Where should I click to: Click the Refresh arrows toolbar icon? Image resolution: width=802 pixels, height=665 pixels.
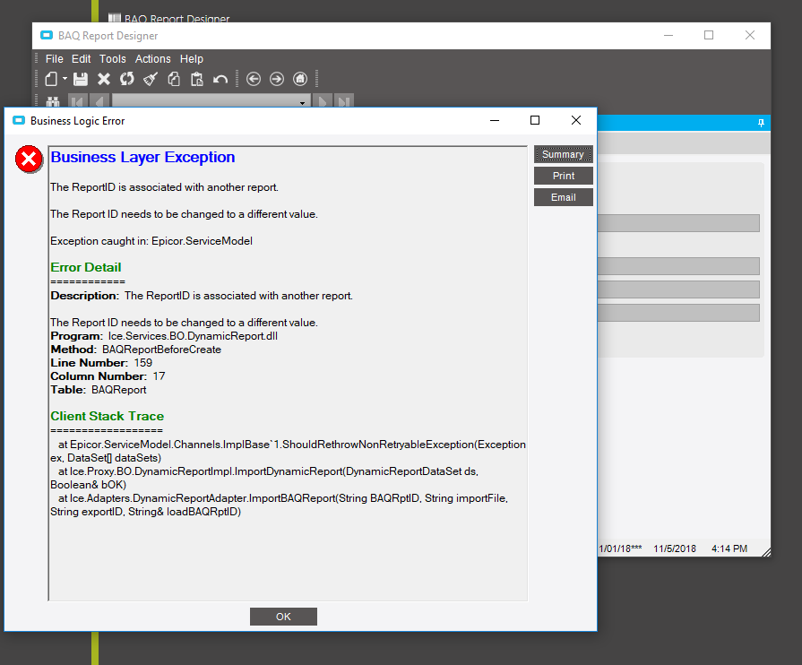tap(127, 79)
